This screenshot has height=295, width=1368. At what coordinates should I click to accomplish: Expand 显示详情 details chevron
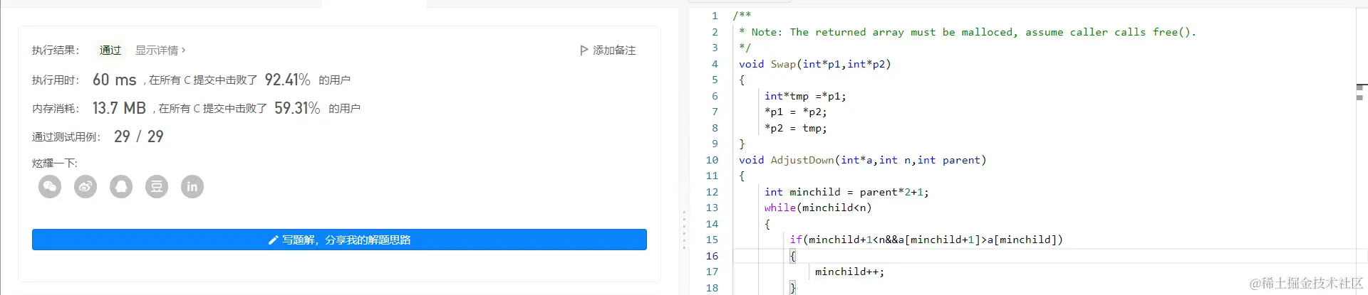[x=184, y=50]
